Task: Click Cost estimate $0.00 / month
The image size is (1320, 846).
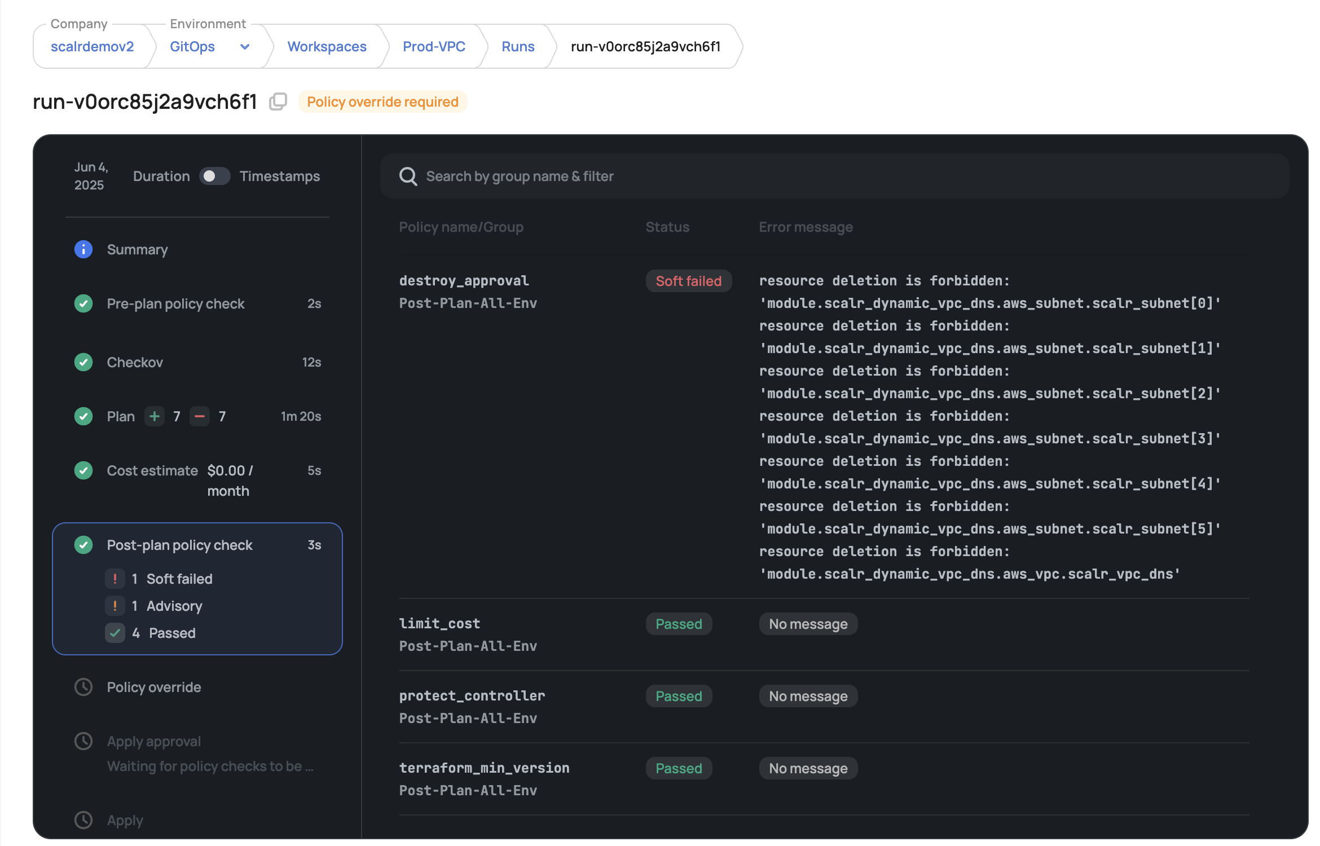Action: (181, 481)
